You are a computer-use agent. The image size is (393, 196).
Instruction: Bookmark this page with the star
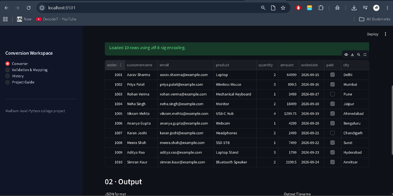pos(283,8)
